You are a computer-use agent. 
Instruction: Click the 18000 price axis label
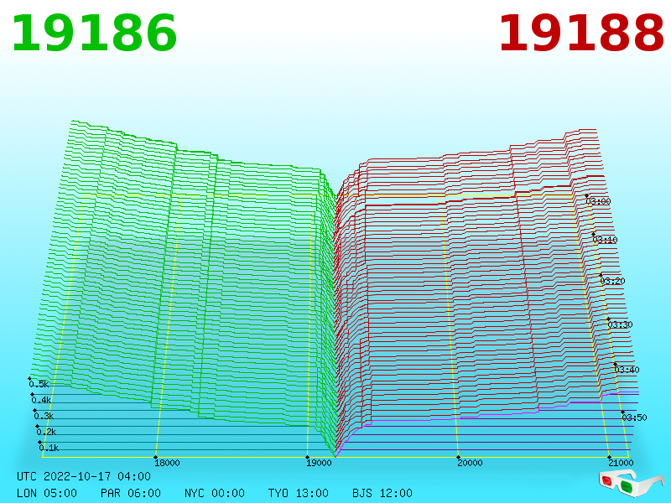coord(167,463)
